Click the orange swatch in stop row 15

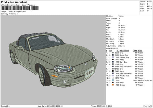pyautogui.click(x=113, y=85)
